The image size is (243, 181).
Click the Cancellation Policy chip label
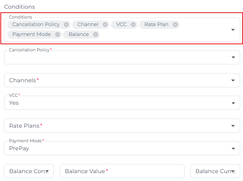tap(36, 25)
